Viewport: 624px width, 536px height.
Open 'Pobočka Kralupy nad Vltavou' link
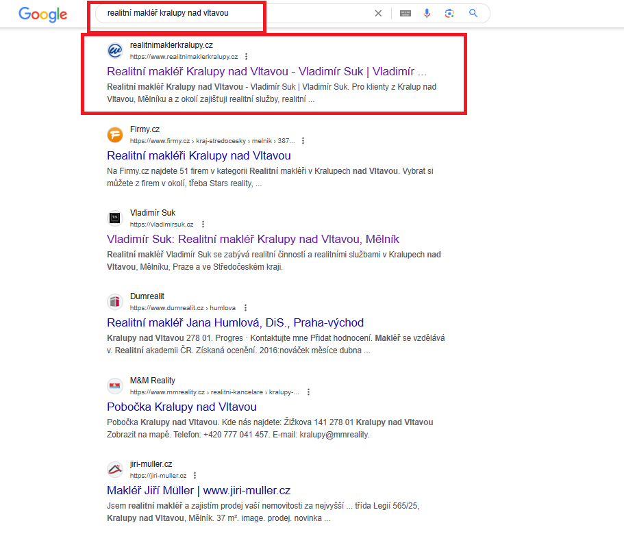182,407
